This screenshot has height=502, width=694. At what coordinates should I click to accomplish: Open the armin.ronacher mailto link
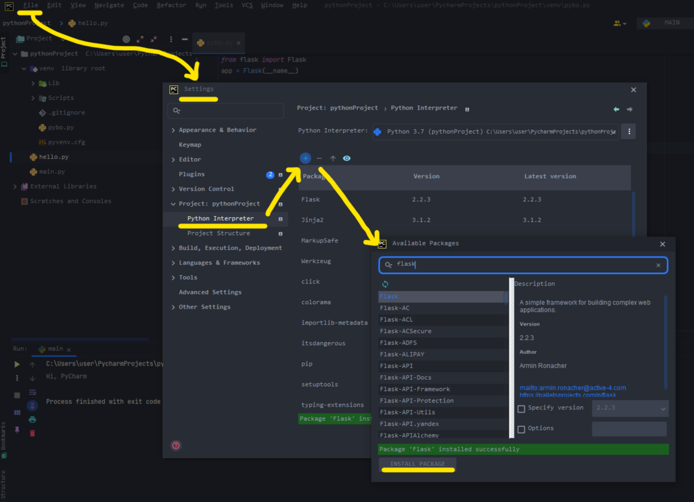pyautogui.click(x=573, y=388)
